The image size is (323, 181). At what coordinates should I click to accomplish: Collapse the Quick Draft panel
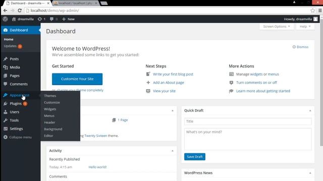click(310, 111)
